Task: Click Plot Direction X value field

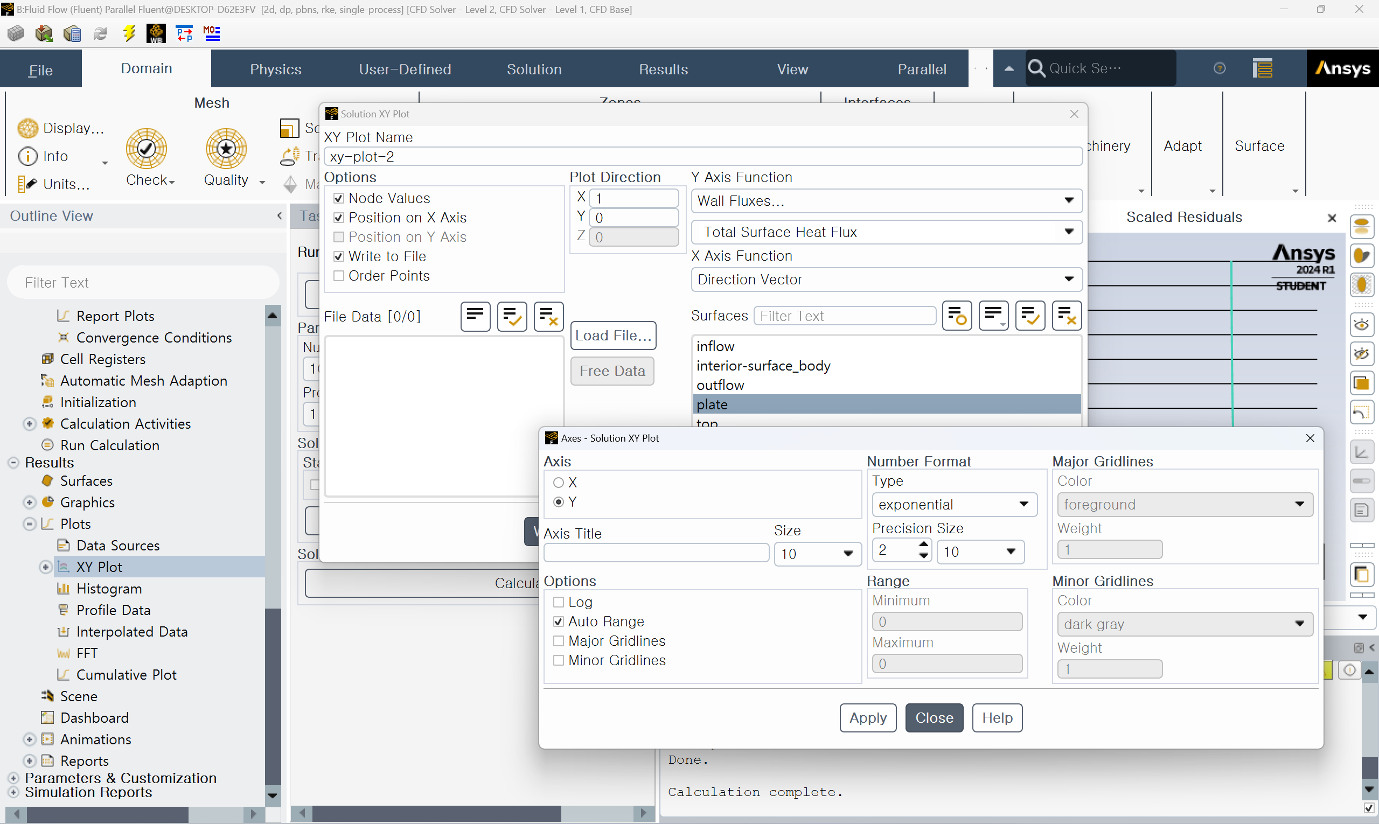Action: pos(633,198)
